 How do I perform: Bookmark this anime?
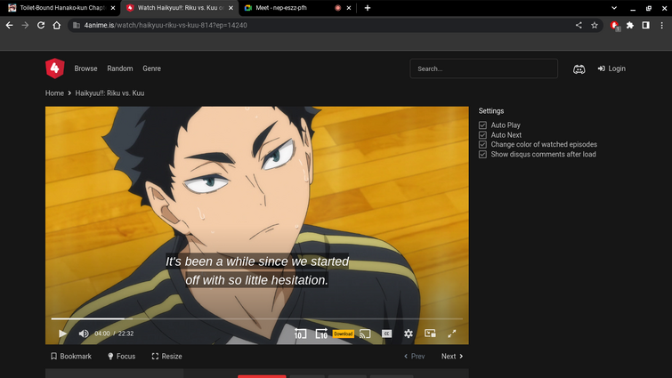point(71,356)
